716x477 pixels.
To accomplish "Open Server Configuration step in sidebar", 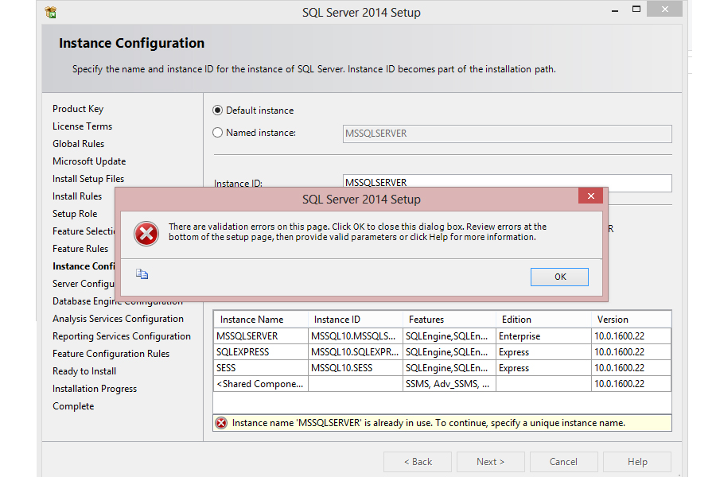I will point(84,284).
